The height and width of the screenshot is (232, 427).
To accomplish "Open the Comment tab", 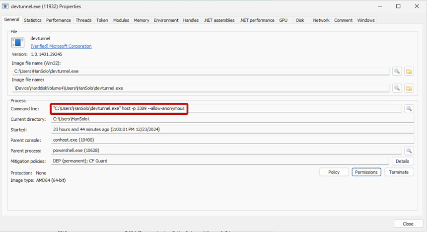I will (x=343, y=20).
